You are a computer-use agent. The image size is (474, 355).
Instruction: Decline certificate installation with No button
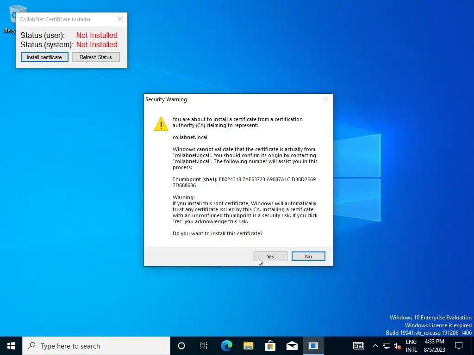point(308,256)
